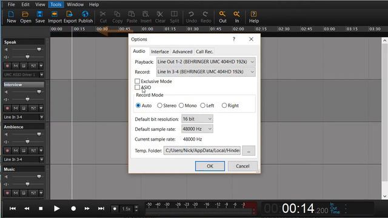Save the project via the Save icon
Image resolution: width=388 pixels, height=218 pixels.
[x=40, y=17]
